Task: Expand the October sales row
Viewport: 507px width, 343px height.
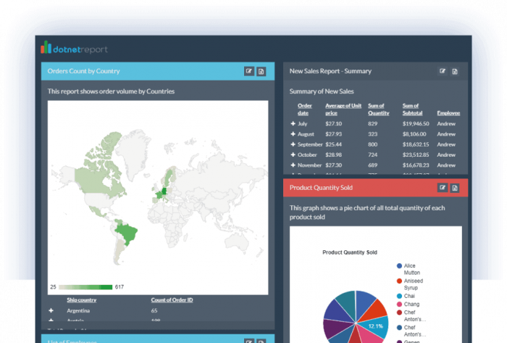Action: pyautogui.click(x=293, y=154)
